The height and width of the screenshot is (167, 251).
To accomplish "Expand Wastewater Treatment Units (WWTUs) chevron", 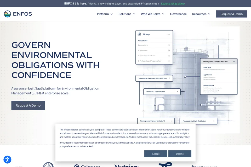I will pos(169,78).
